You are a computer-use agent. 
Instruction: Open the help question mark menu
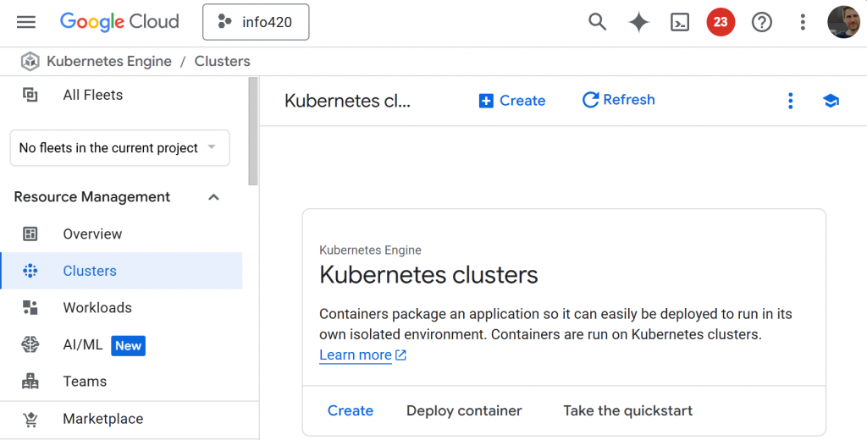pyautogui.click(x=762, y=22)
